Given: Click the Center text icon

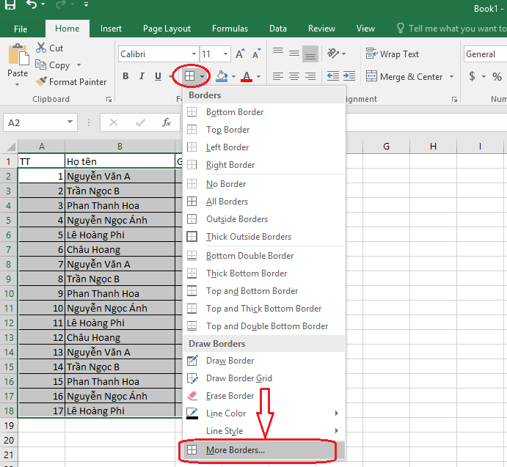Looking at the screenshot, I should click(294, 76).
